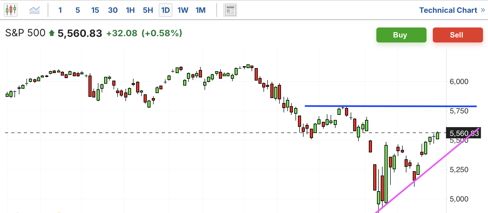Click the black current price tag on axis
This screenshot has width=488, height=213.
464,133
